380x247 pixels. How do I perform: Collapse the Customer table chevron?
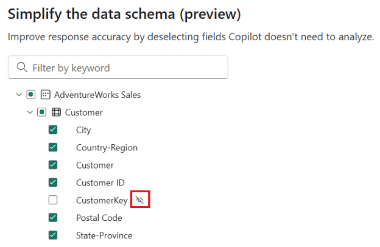30,113
